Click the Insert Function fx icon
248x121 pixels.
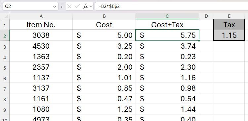(x=85, y=7)
